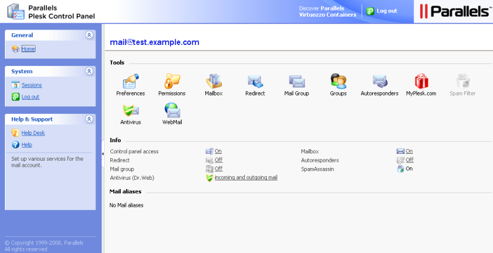
Task: Click the Antivirus (Dr.Web) status shield icon
Action: (210, 178)
